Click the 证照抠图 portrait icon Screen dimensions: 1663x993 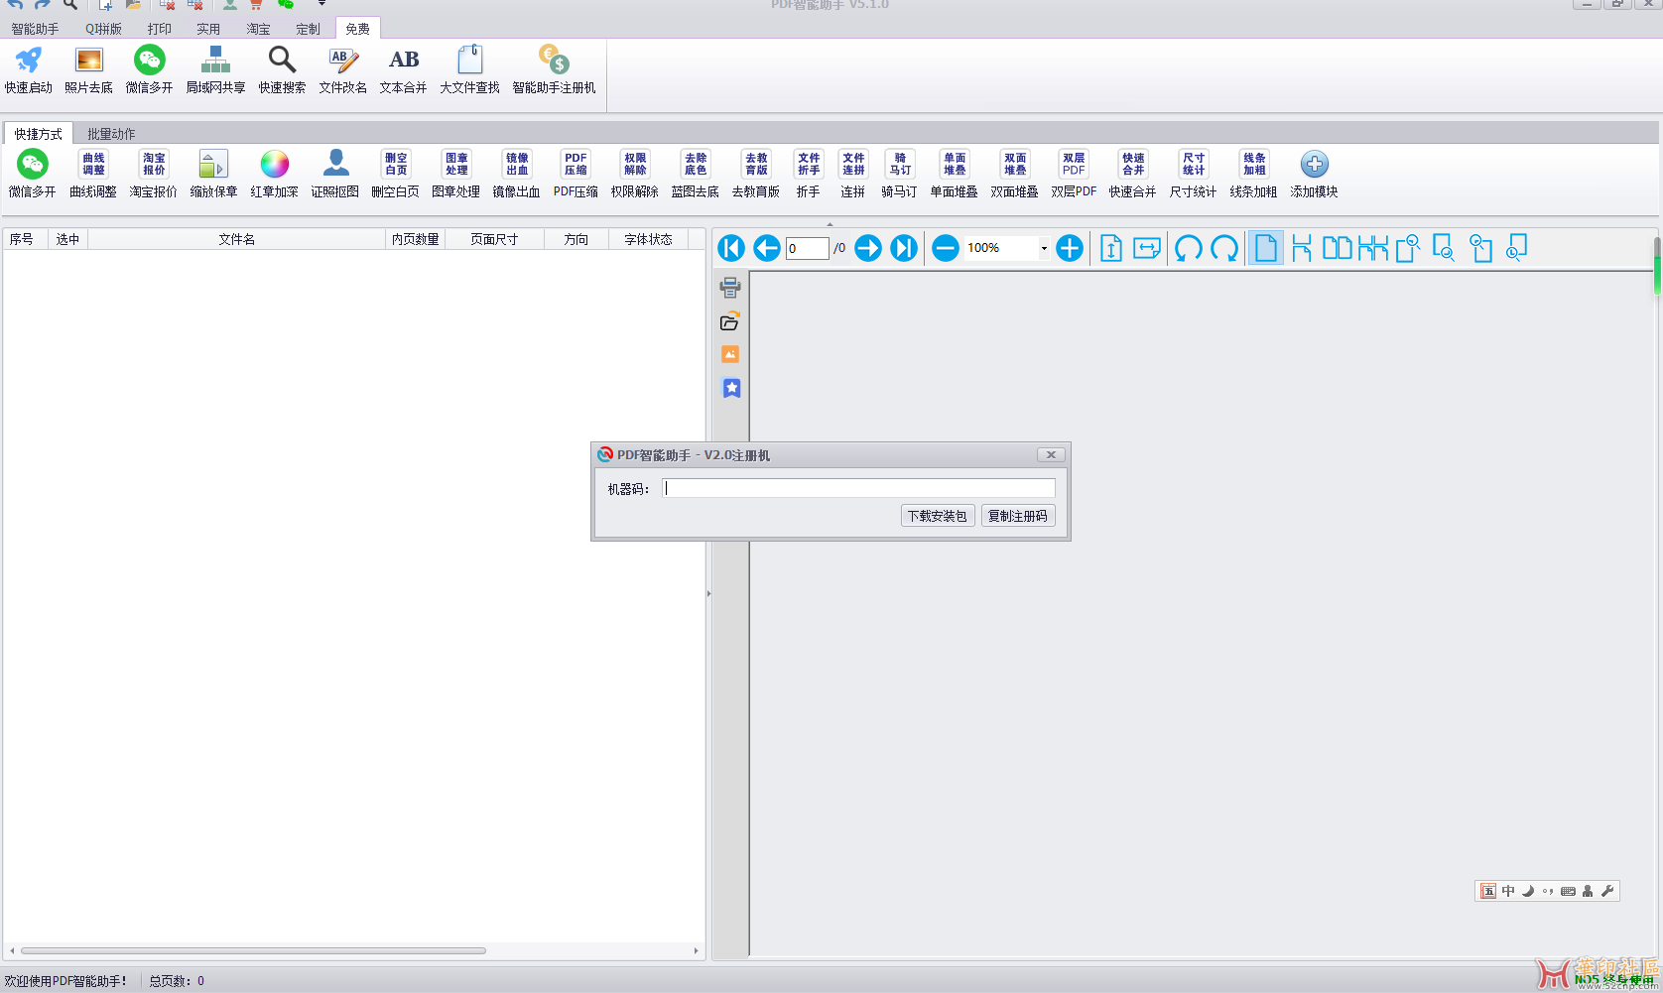pyautogui.click(x=335, y=165)
